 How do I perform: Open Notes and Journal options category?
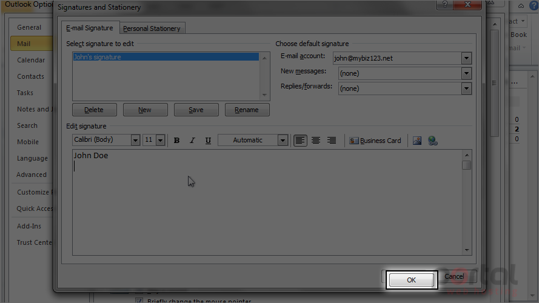coord(35,109)
